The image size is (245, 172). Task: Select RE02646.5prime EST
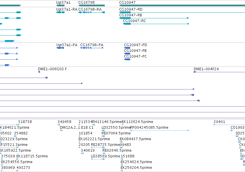tap(104, 153)
